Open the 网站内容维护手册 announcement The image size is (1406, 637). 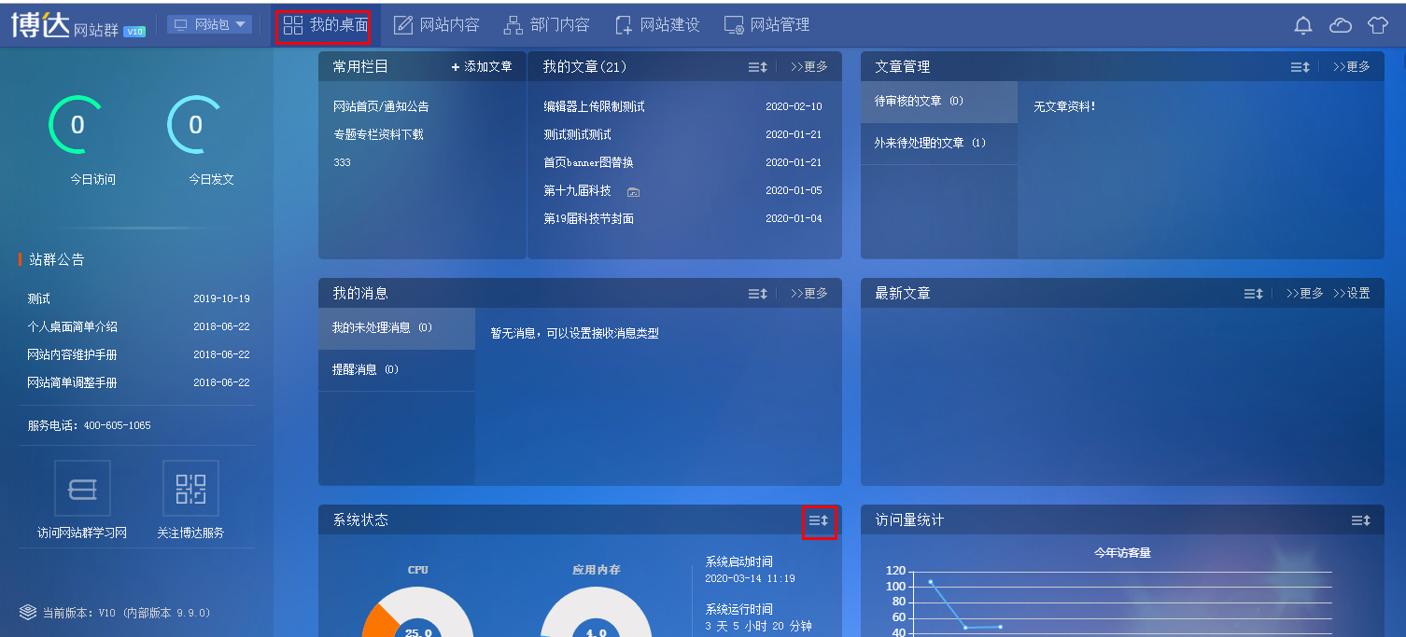[x=72, y=355]
